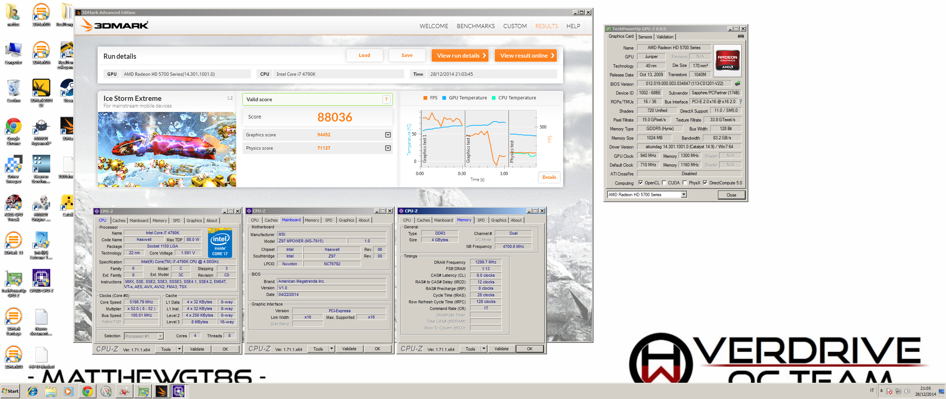Open the CUSTOM section in 3DMark
Viewport: 946px width, 399px height.
point(515,26)
